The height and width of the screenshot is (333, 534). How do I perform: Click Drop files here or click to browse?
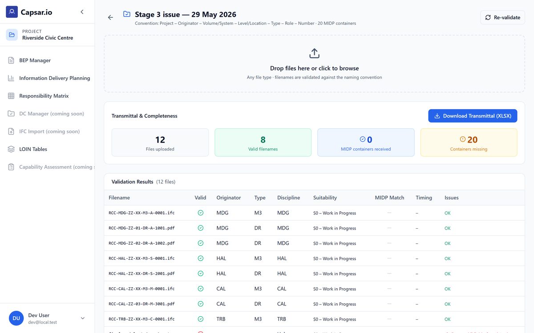coord(314,68)
